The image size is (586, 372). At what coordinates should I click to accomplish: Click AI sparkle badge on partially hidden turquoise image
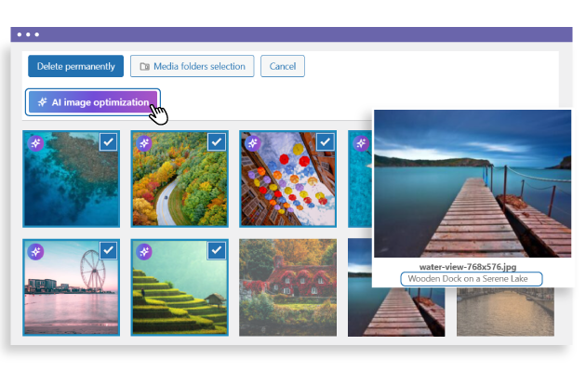tap(361, 143)
